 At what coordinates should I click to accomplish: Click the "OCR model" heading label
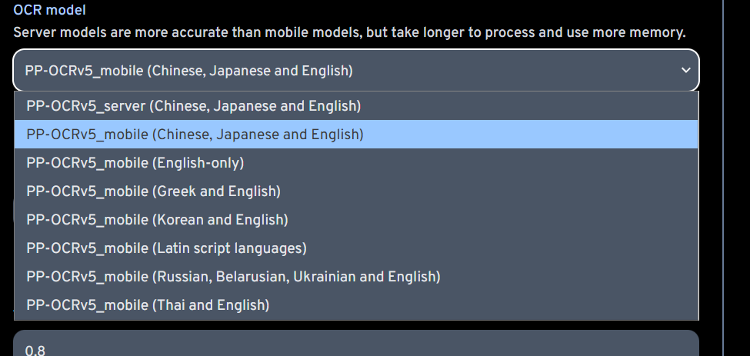[x=49, y=10]
